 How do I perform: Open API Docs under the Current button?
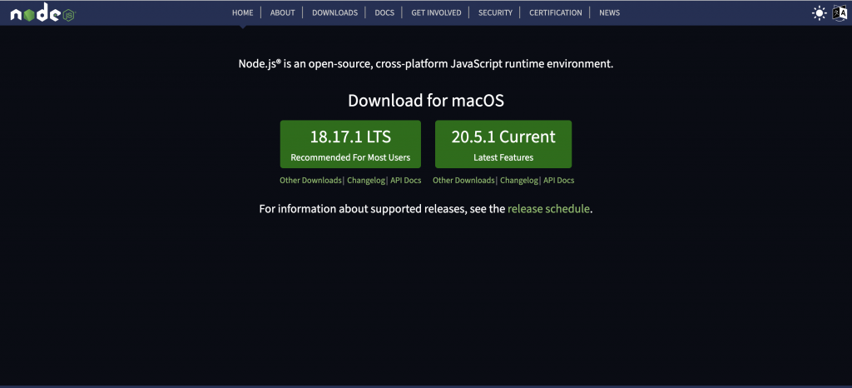558,181
